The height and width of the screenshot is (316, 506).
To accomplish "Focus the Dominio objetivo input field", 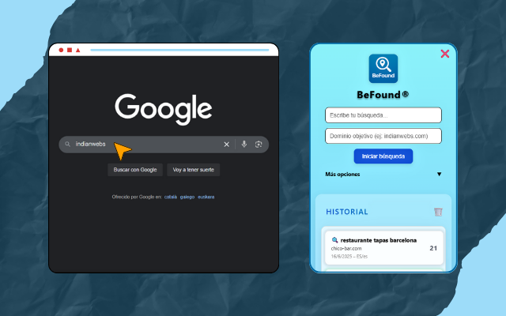I will (383, 136).
